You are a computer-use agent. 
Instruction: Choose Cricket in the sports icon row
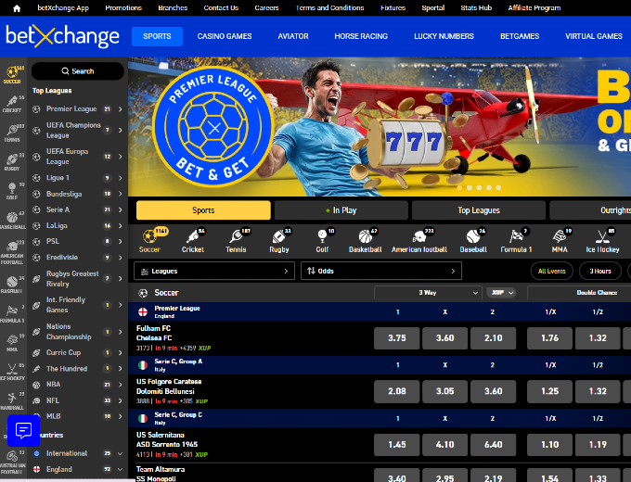click(x=193, y=240)
